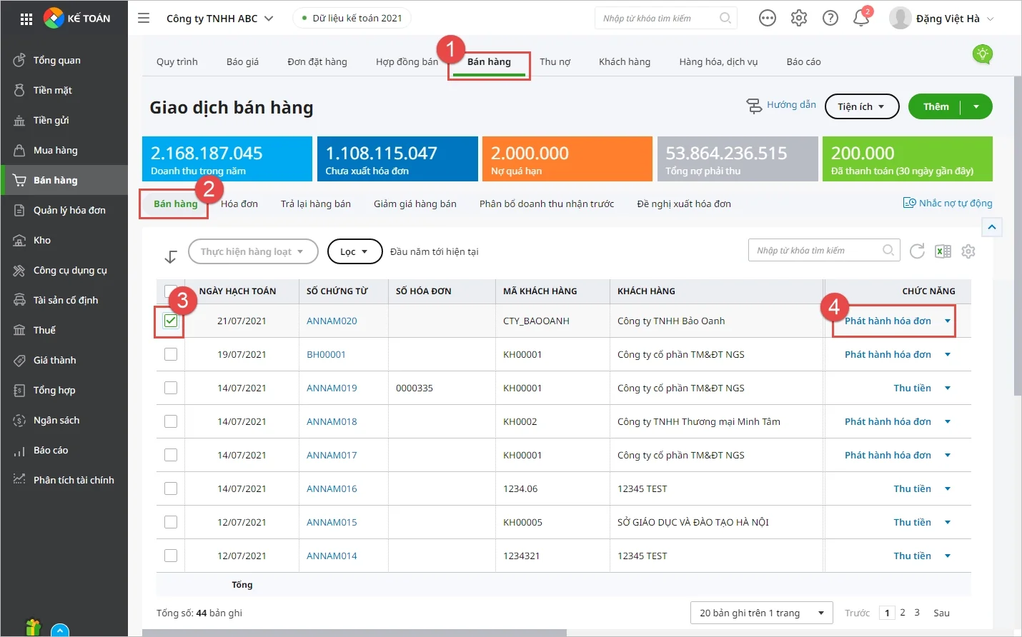The height and width of the screenshot is (637, 1022).
Task: Open records per page dropdown
Action: (x=762, y=613)
